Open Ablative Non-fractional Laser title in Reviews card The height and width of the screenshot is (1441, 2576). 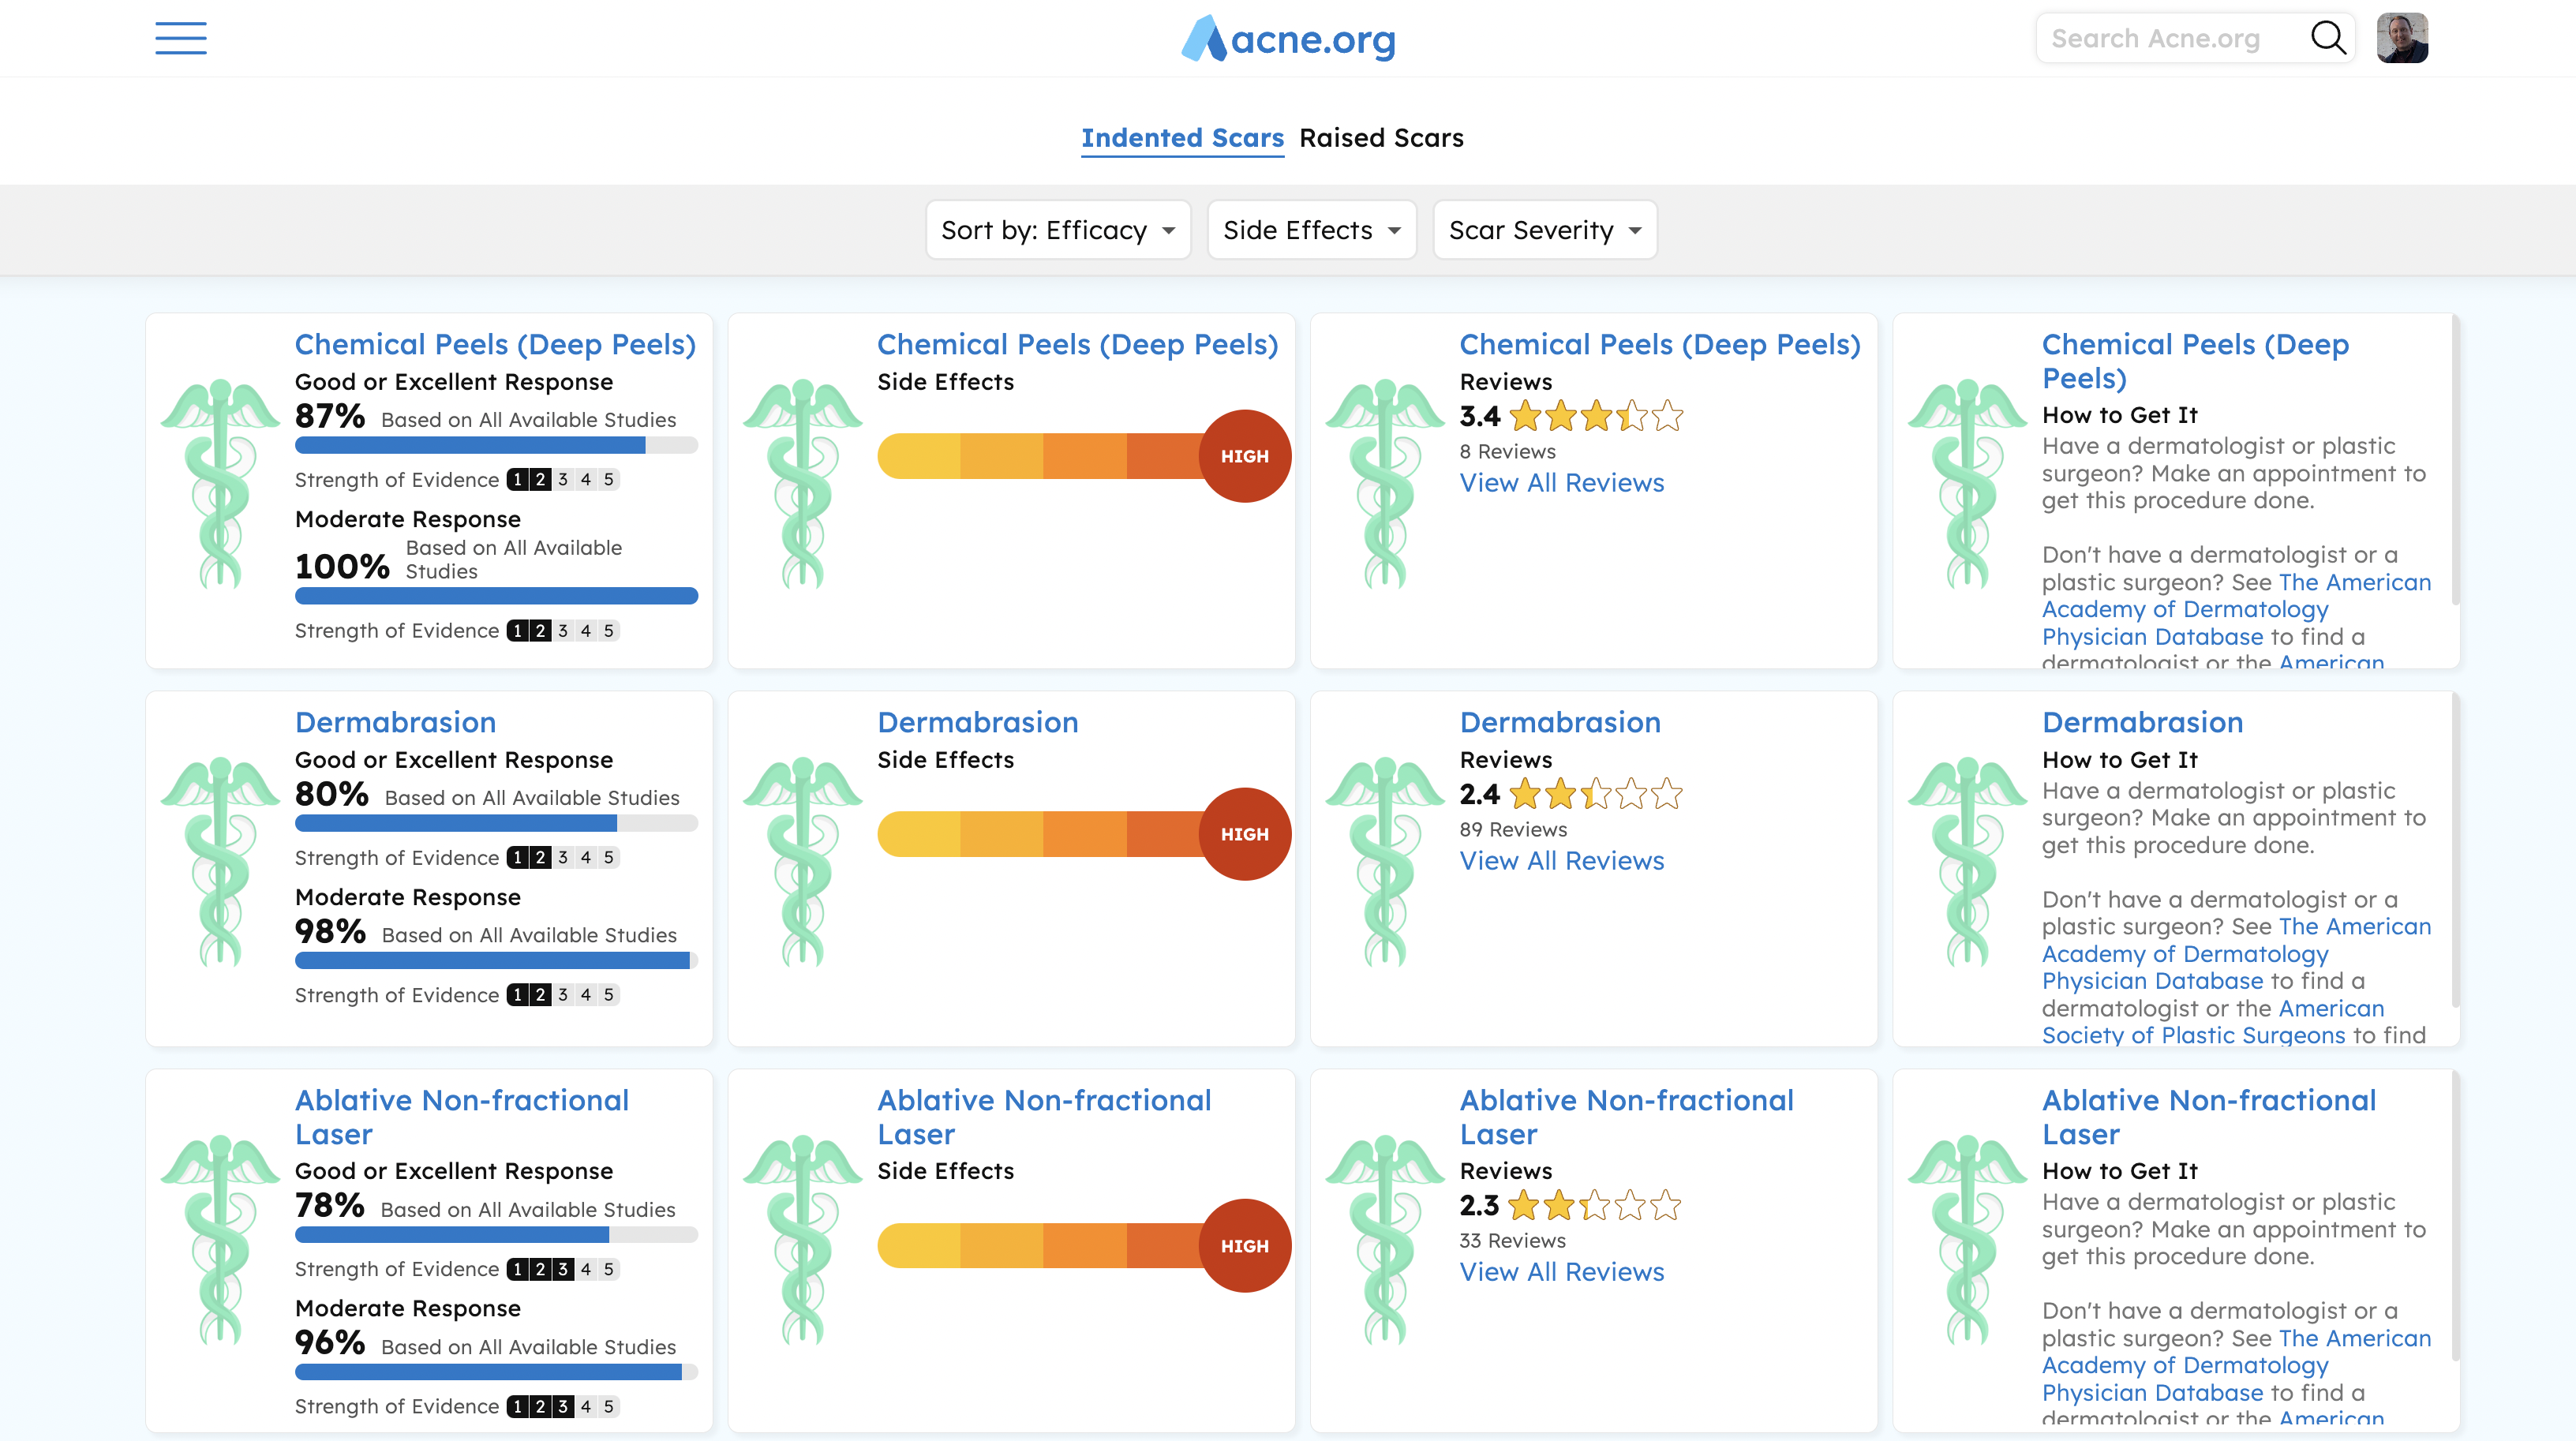click(x=1627, y=1117)
